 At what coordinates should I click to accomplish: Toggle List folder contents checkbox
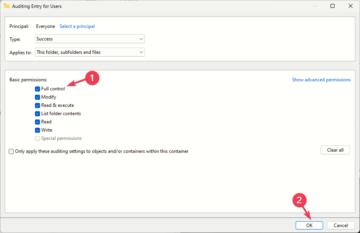pyautogui.click(x=37, y=114)
